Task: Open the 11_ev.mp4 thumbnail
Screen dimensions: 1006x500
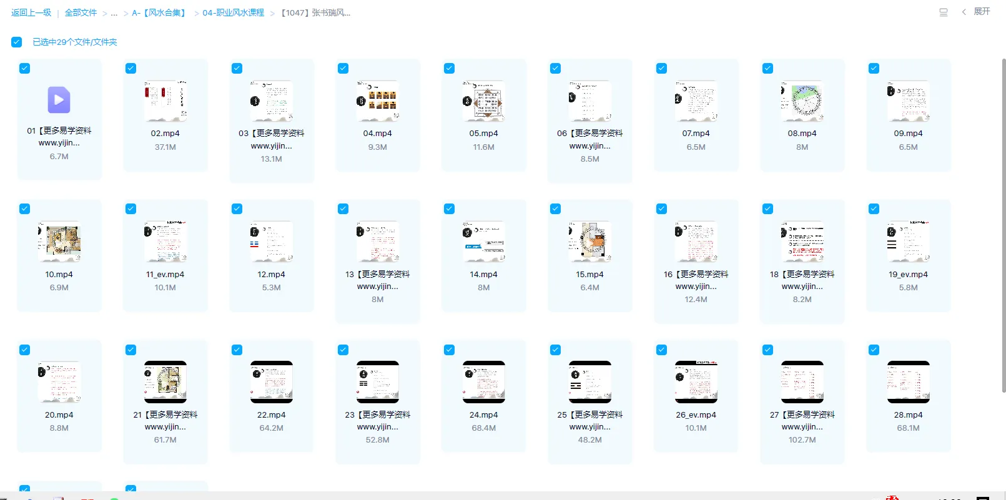Action: 165,242
